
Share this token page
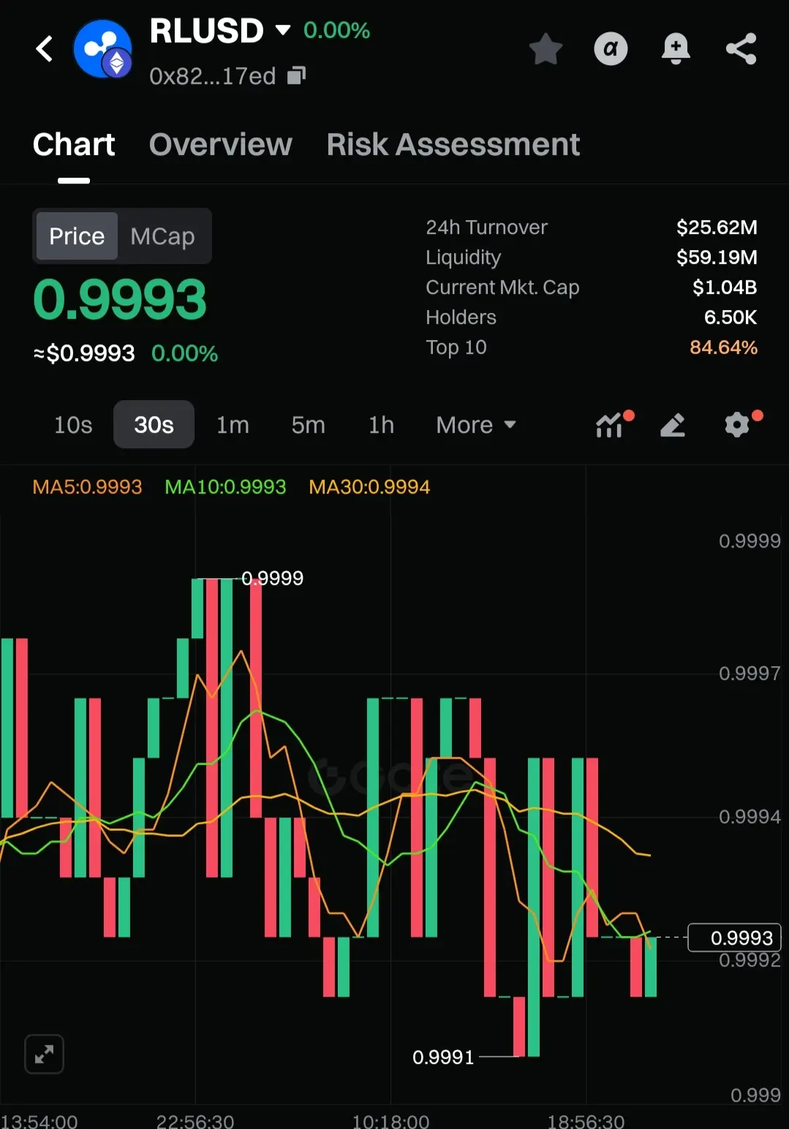click(741, 49)
